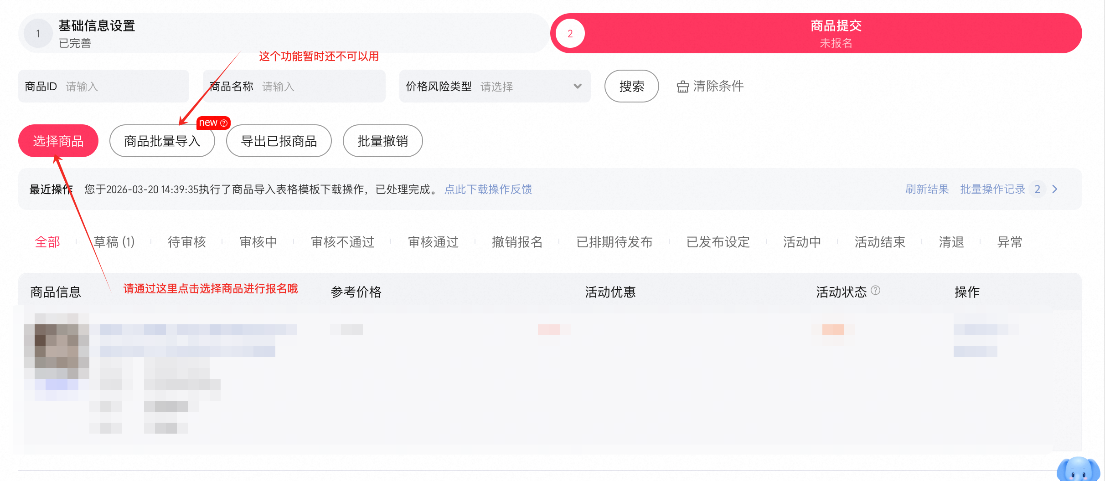
Task: Go to step 2 商品提交
Action: pyautogui.click(x=816, y=33)
